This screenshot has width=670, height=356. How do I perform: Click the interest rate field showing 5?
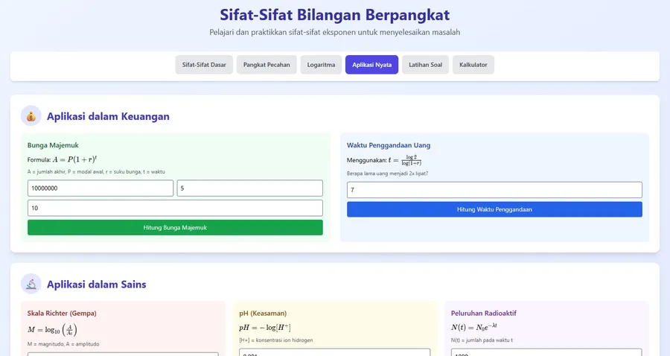[x=249, y=188]
